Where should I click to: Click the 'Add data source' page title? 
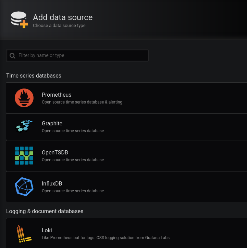63,17
